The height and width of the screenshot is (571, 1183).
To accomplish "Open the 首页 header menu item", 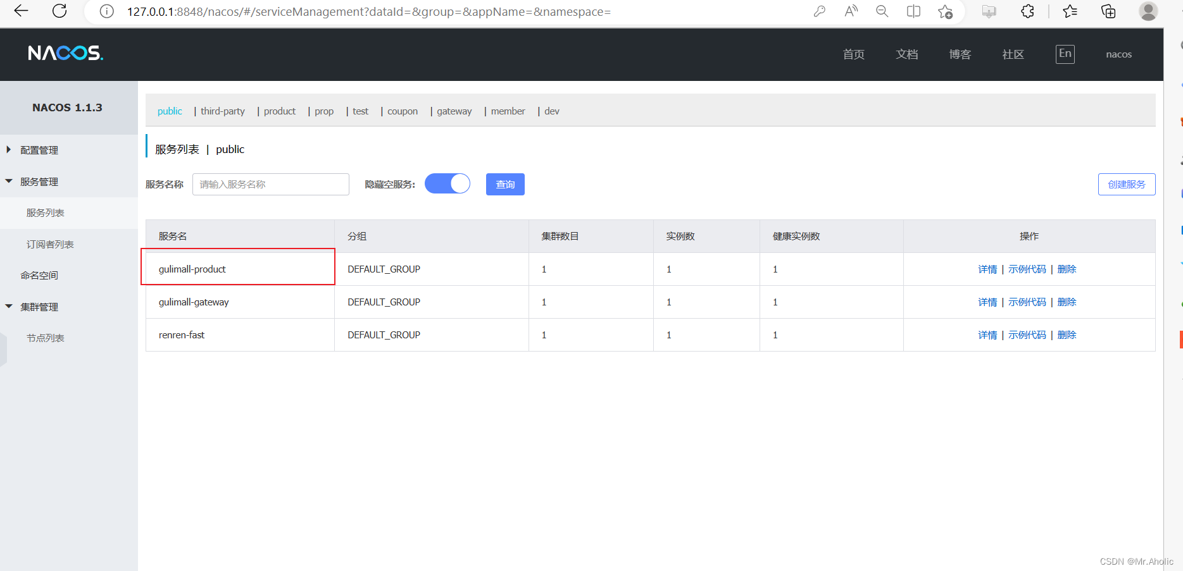I will 854,54.
